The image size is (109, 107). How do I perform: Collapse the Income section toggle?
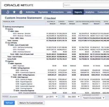tap(6, 29)
